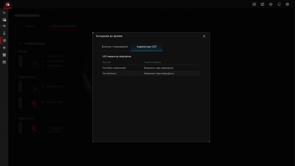Open the update check icon with checkmark

coord(271,4)
